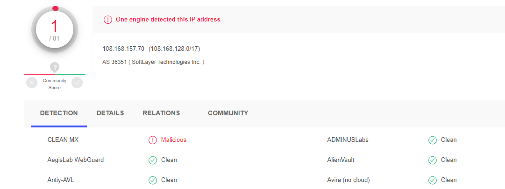The width and height of the screenshot is (505, 189).
Task: Click the CLEAN MX engine name
Action: click(63, 140)
